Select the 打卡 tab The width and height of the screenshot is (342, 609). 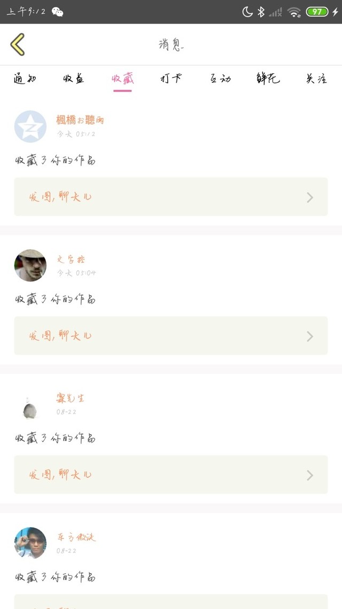[x=171, y=79]
